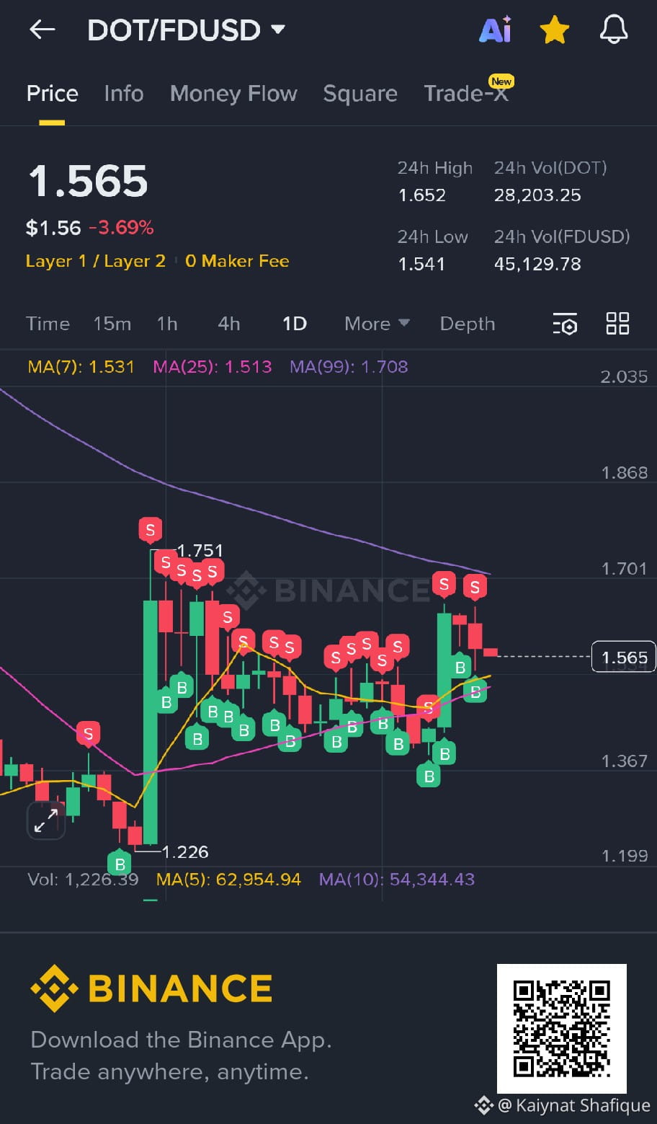Tap the -3.69% change value
Screen dimensions: 657x1124
point(121,228)
